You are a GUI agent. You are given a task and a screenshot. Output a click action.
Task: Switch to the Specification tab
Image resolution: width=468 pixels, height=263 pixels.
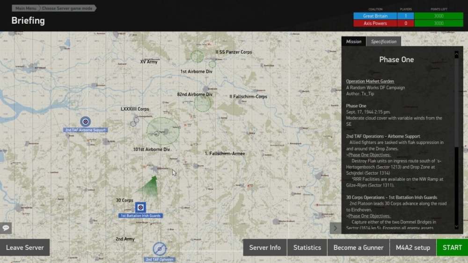click(x=383, y=42)
